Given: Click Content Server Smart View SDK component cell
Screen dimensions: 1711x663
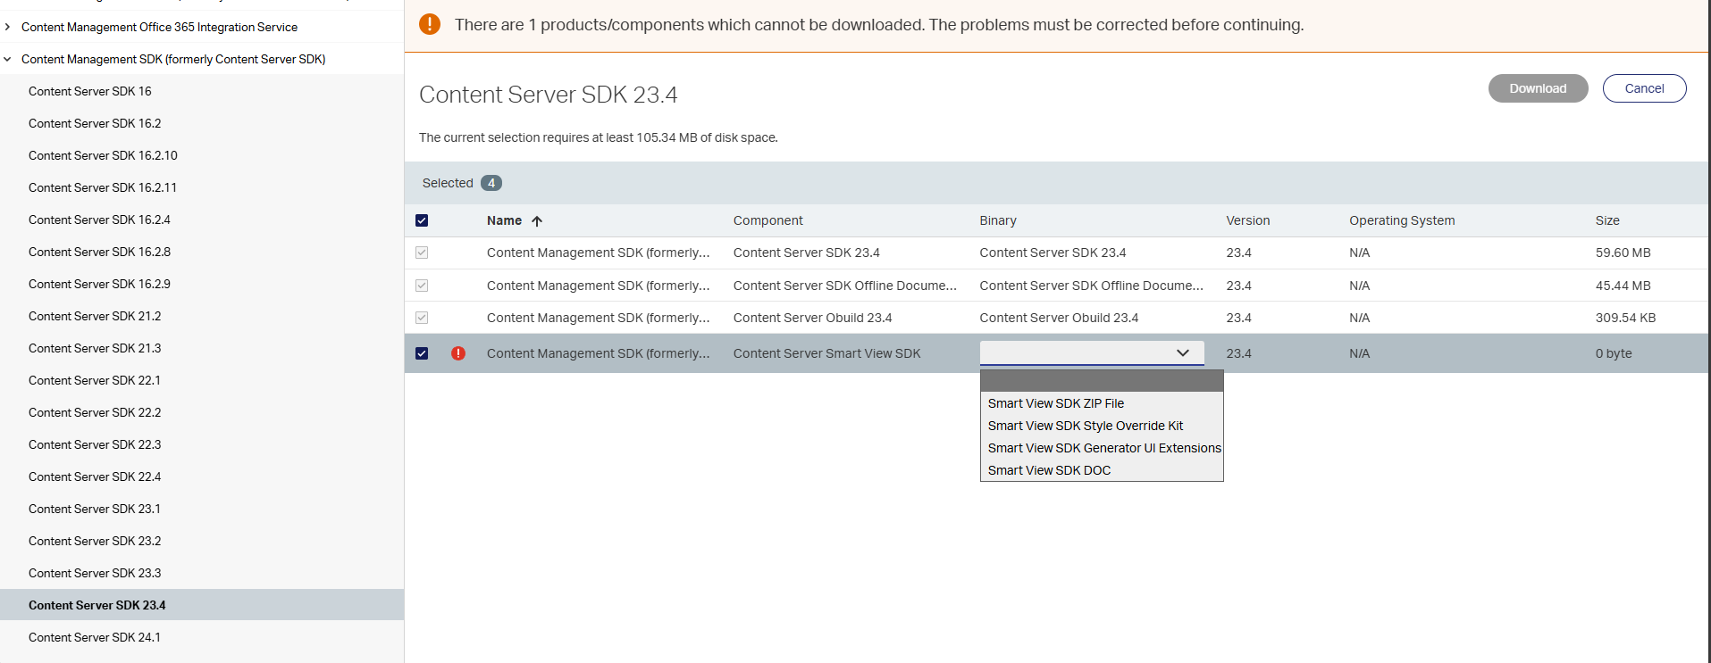Looking at the screenshot, I should pyautogui.click(x=826, y=353).
